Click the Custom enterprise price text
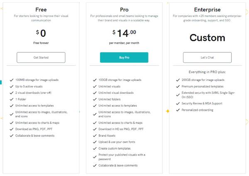 [207, 38]
